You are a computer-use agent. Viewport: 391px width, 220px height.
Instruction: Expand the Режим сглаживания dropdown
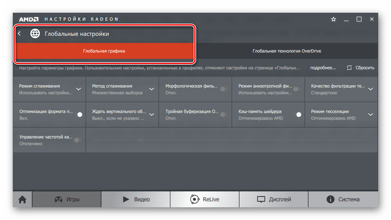click(79, 89)
